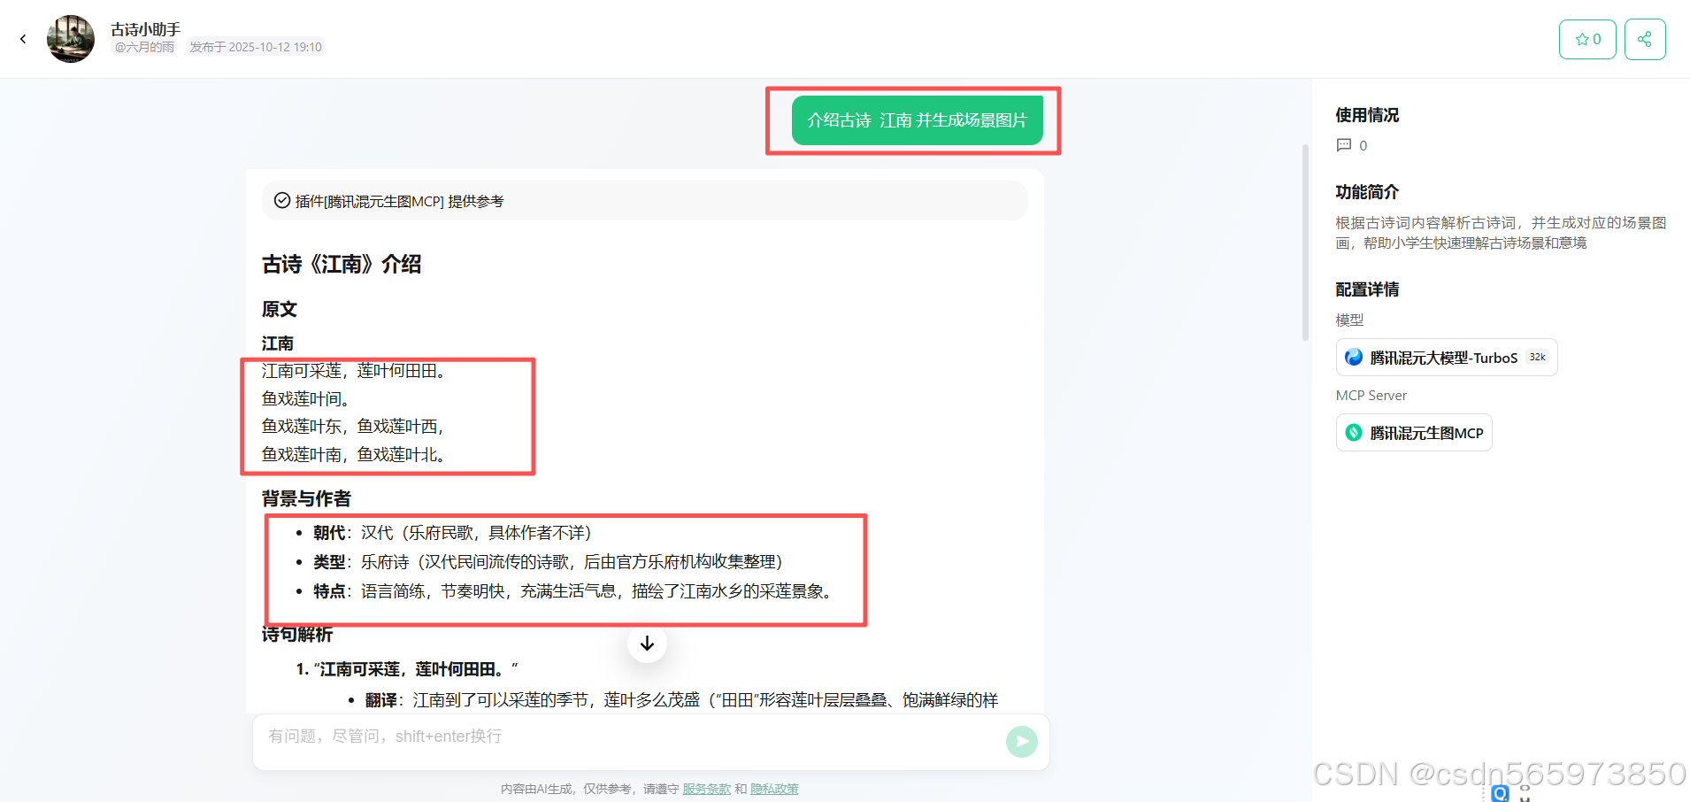Send the message with the green arrow

pos(1022,742)
